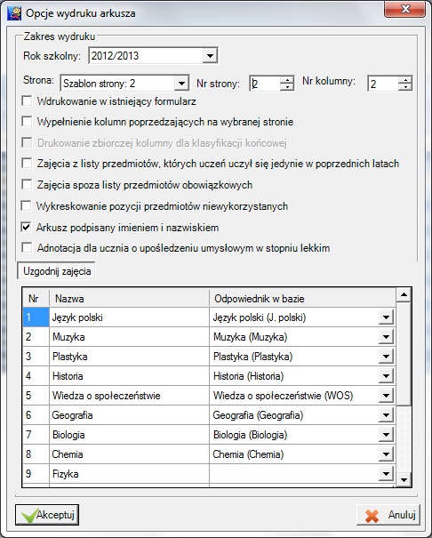
Task: Open the Strona template dropdown
Action: (181, 84)
